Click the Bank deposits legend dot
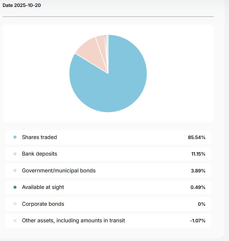This screenshot has width=229, height=241. [15, 154]
